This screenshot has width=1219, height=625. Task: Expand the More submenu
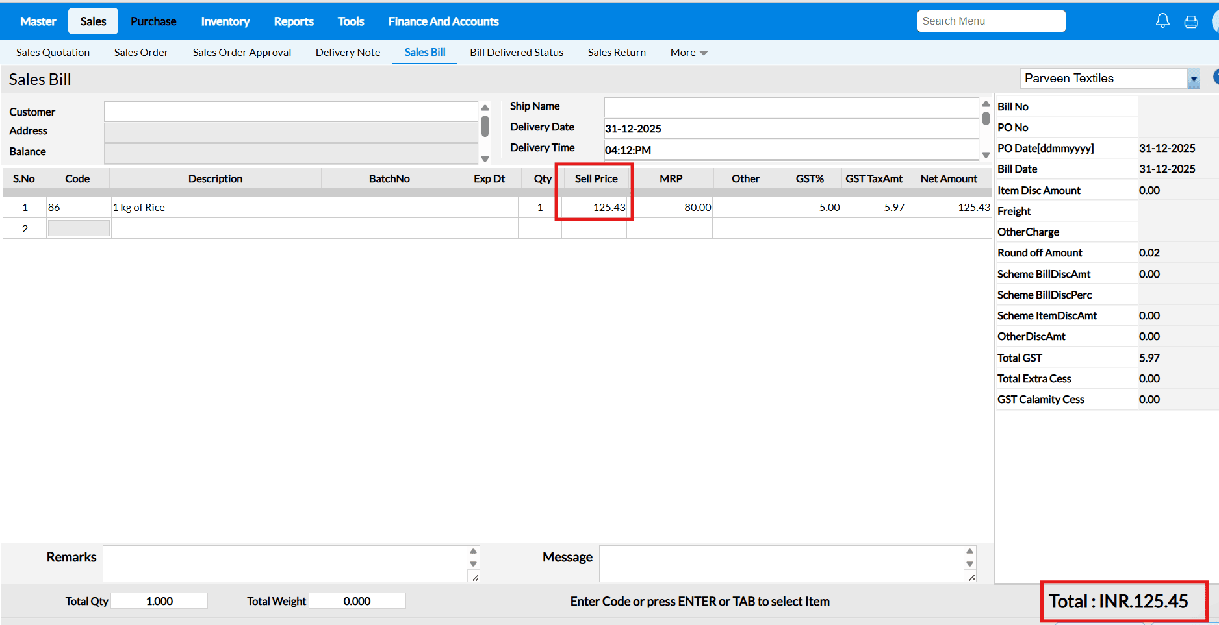(689, 53)
